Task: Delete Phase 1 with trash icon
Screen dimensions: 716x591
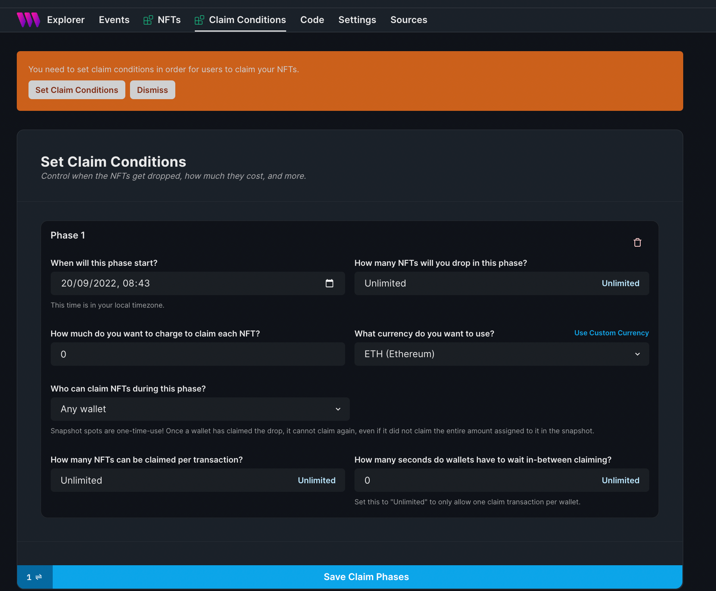Action: point(637,243)
